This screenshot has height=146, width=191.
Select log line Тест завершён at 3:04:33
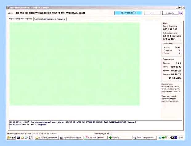28,124
